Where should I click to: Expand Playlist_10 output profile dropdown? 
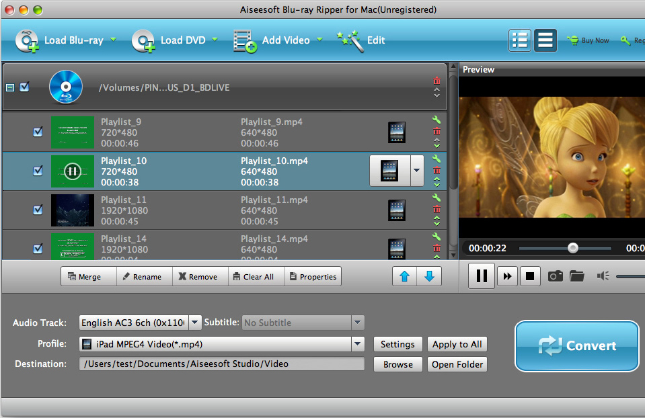coord(417,171)
